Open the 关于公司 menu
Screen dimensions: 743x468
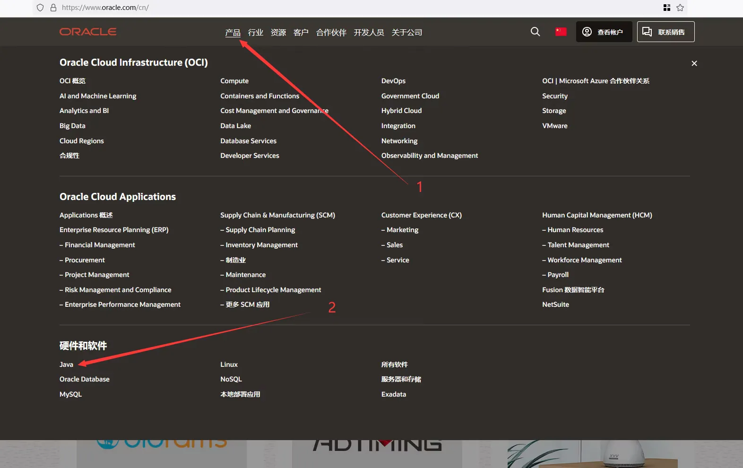click(x=406, y=33)
